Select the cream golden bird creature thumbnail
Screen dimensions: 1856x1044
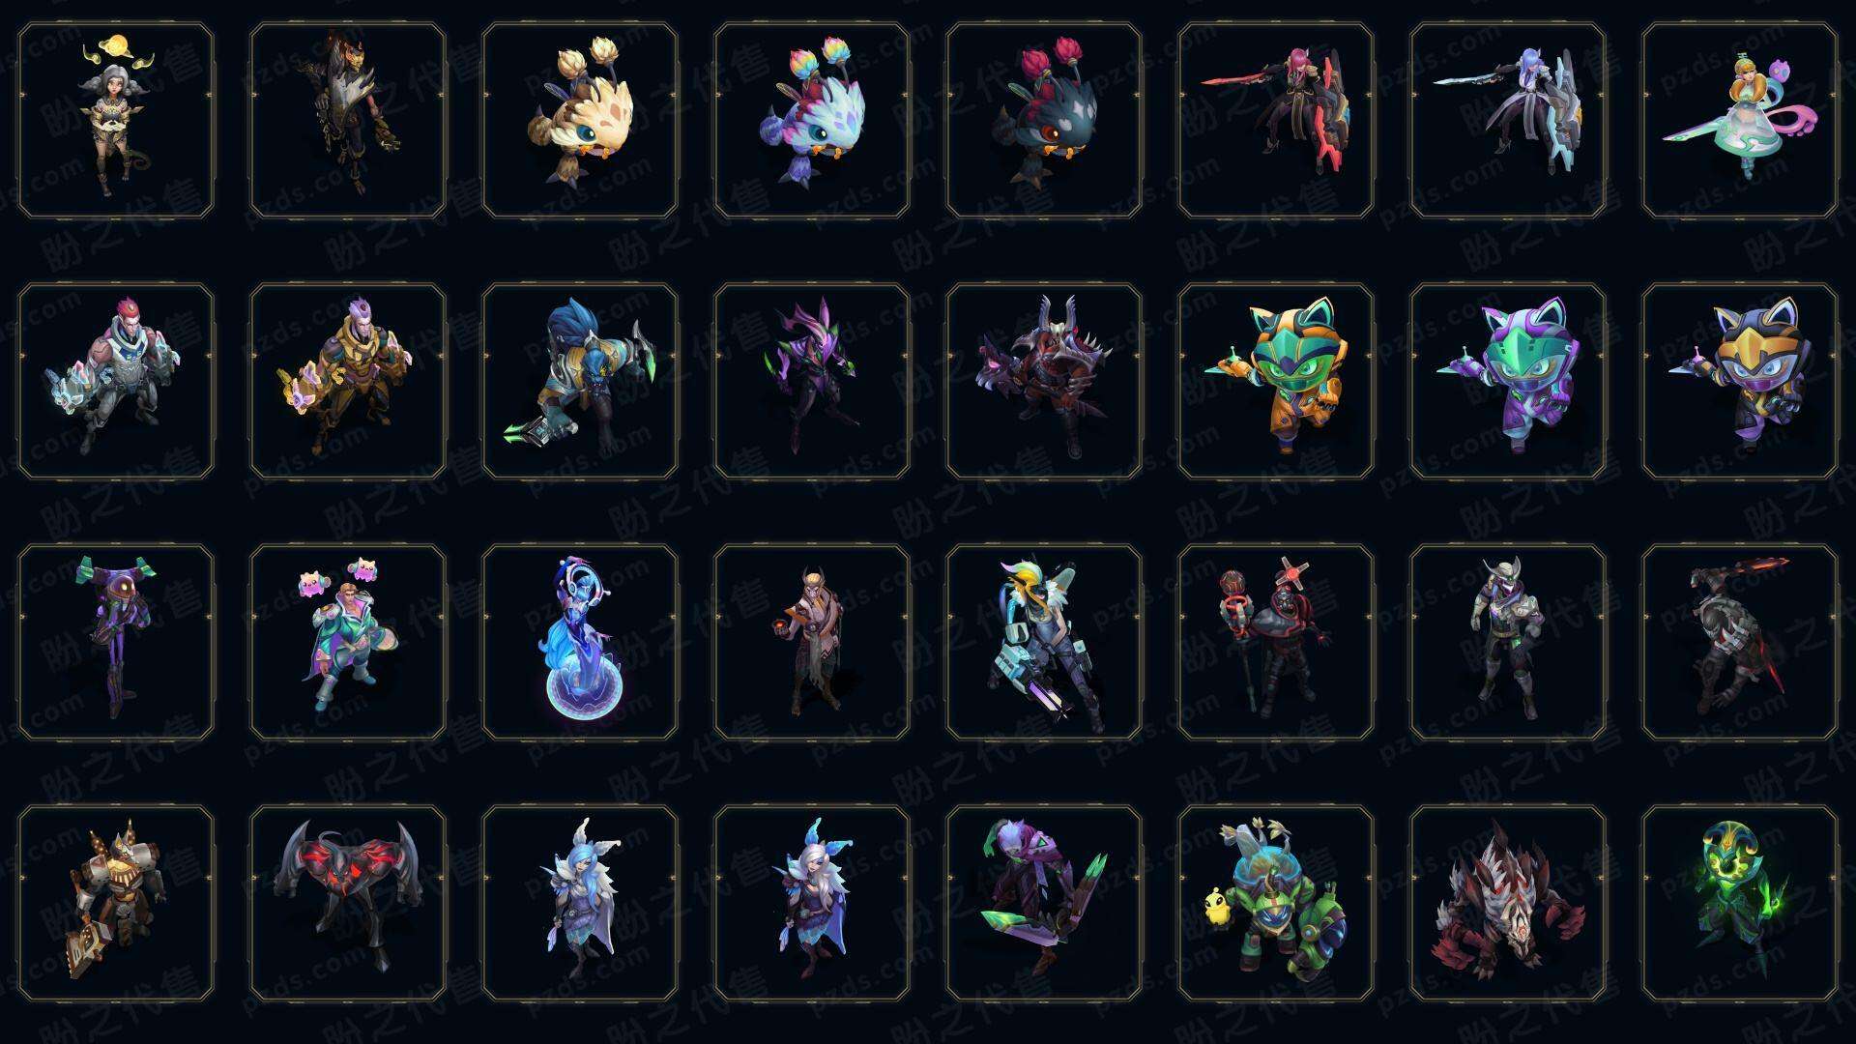[580, 121]
